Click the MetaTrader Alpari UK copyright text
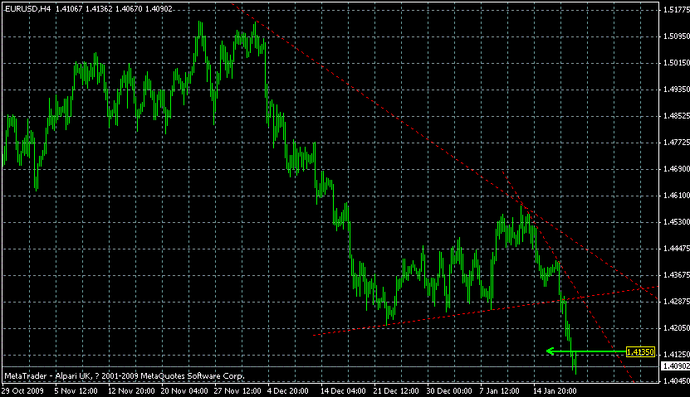This screenshot has height=397, width=690. tap(124, 376)
